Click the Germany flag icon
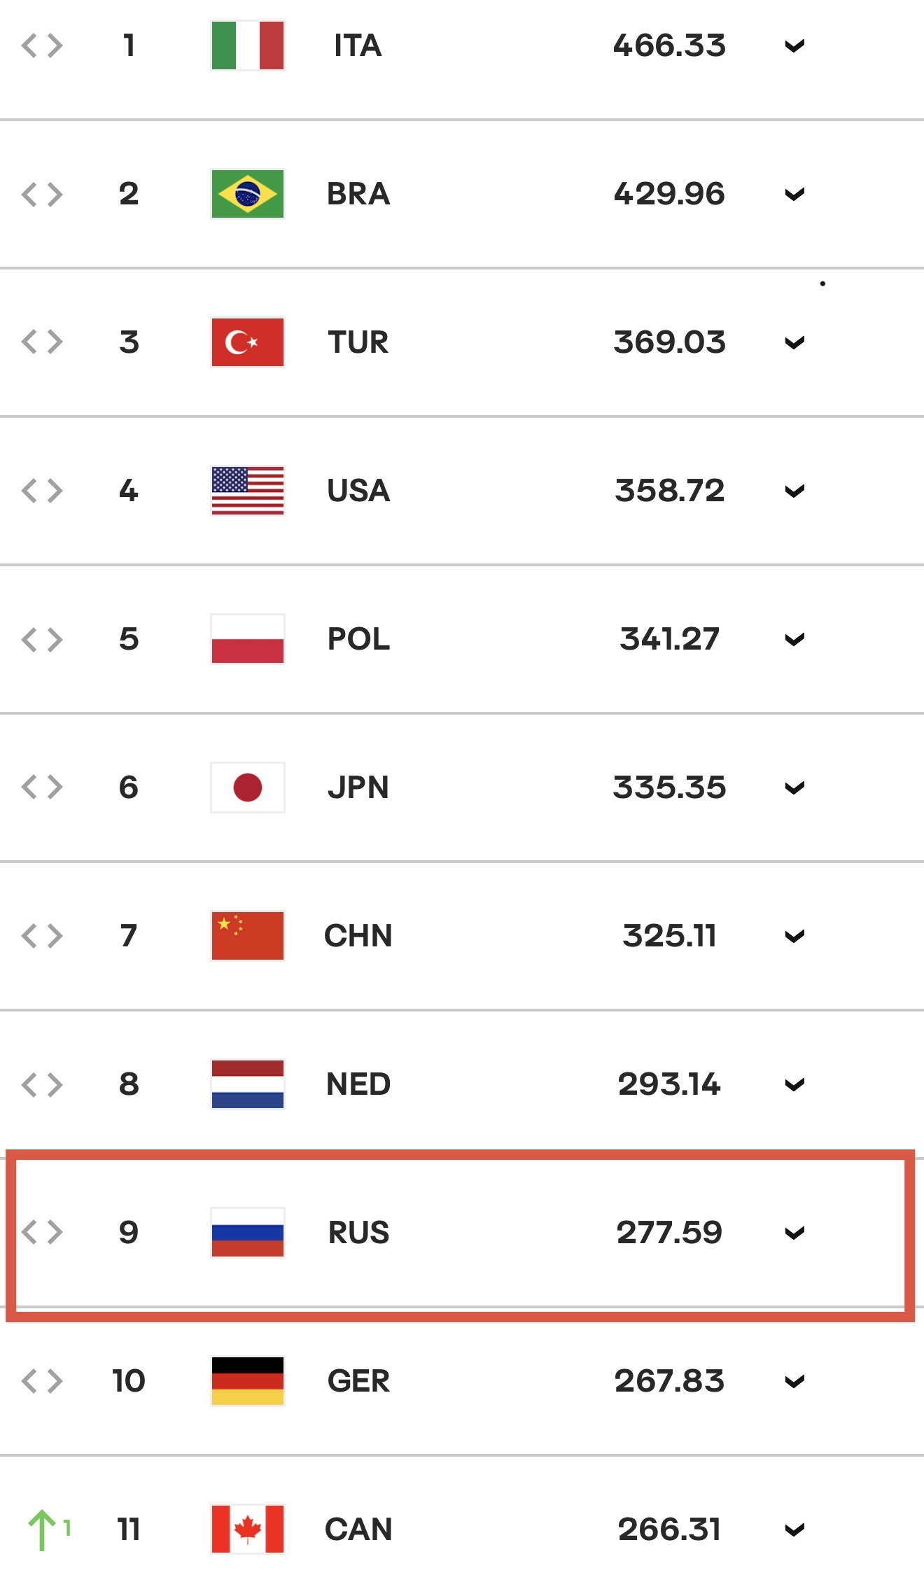 click(x=247, y=1381)
